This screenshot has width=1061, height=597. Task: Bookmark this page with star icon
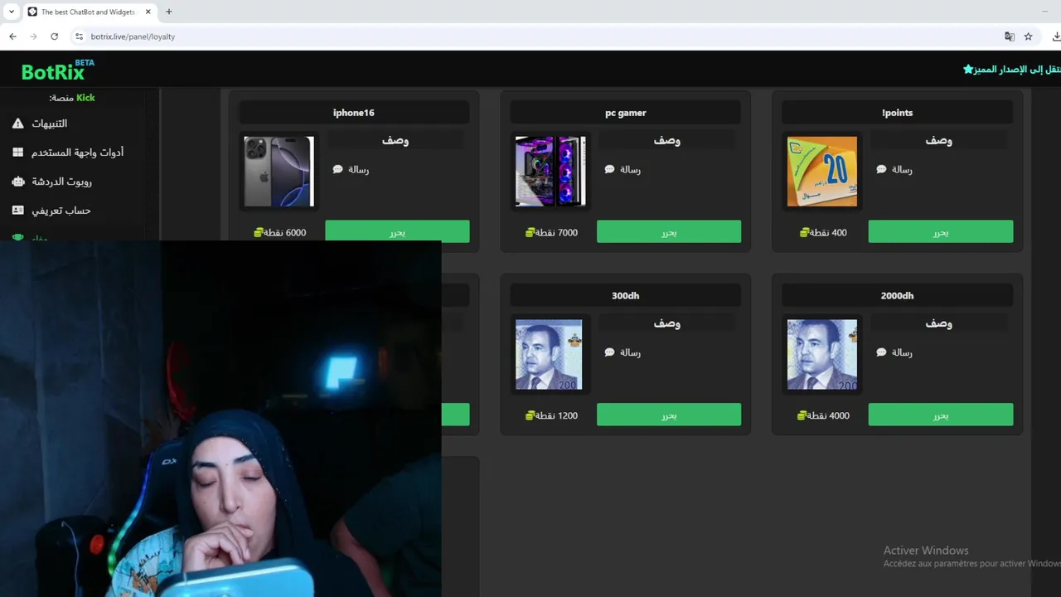[x=1028, y=36]
